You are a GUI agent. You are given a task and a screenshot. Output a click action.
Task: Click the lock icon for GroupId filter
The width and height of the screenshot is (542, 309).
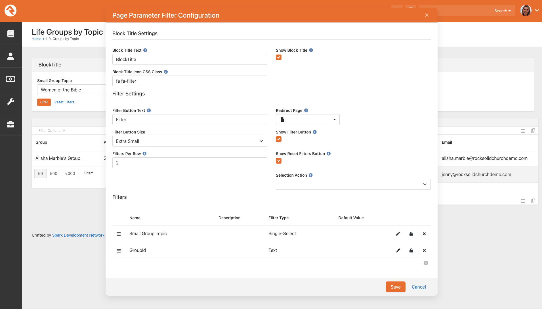coord(411,250)
